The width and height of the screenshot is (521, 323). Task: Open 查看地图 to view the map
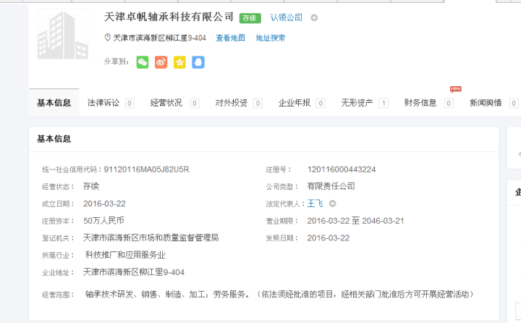click(230, 38)
